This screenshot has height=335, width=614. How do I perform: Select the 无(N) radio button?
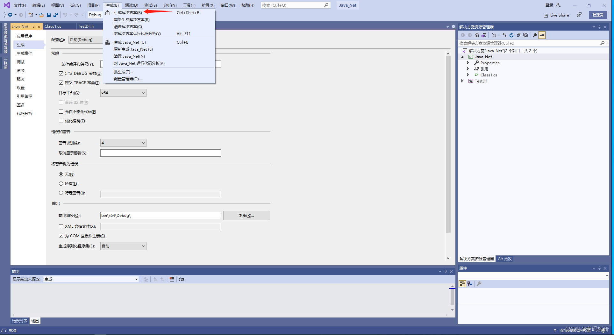tap(61, 174)
